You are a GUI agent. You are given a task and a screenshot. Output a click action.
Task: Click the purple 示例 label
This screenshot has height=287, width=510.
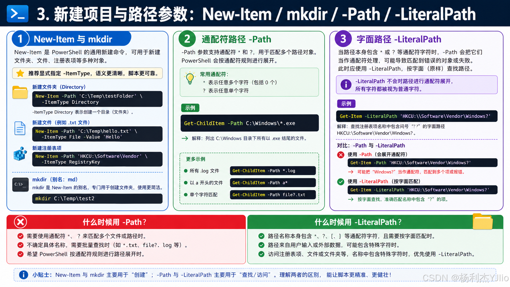click(346, 104)
